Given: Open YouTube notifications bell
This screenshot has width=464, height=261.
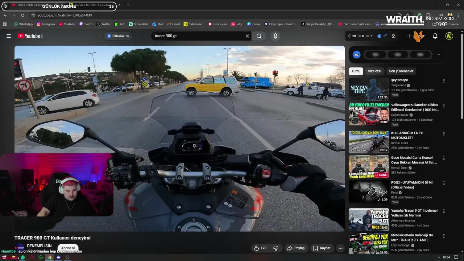Looking at the screenshot, I should pyautogui.click(x=435, y=36).
